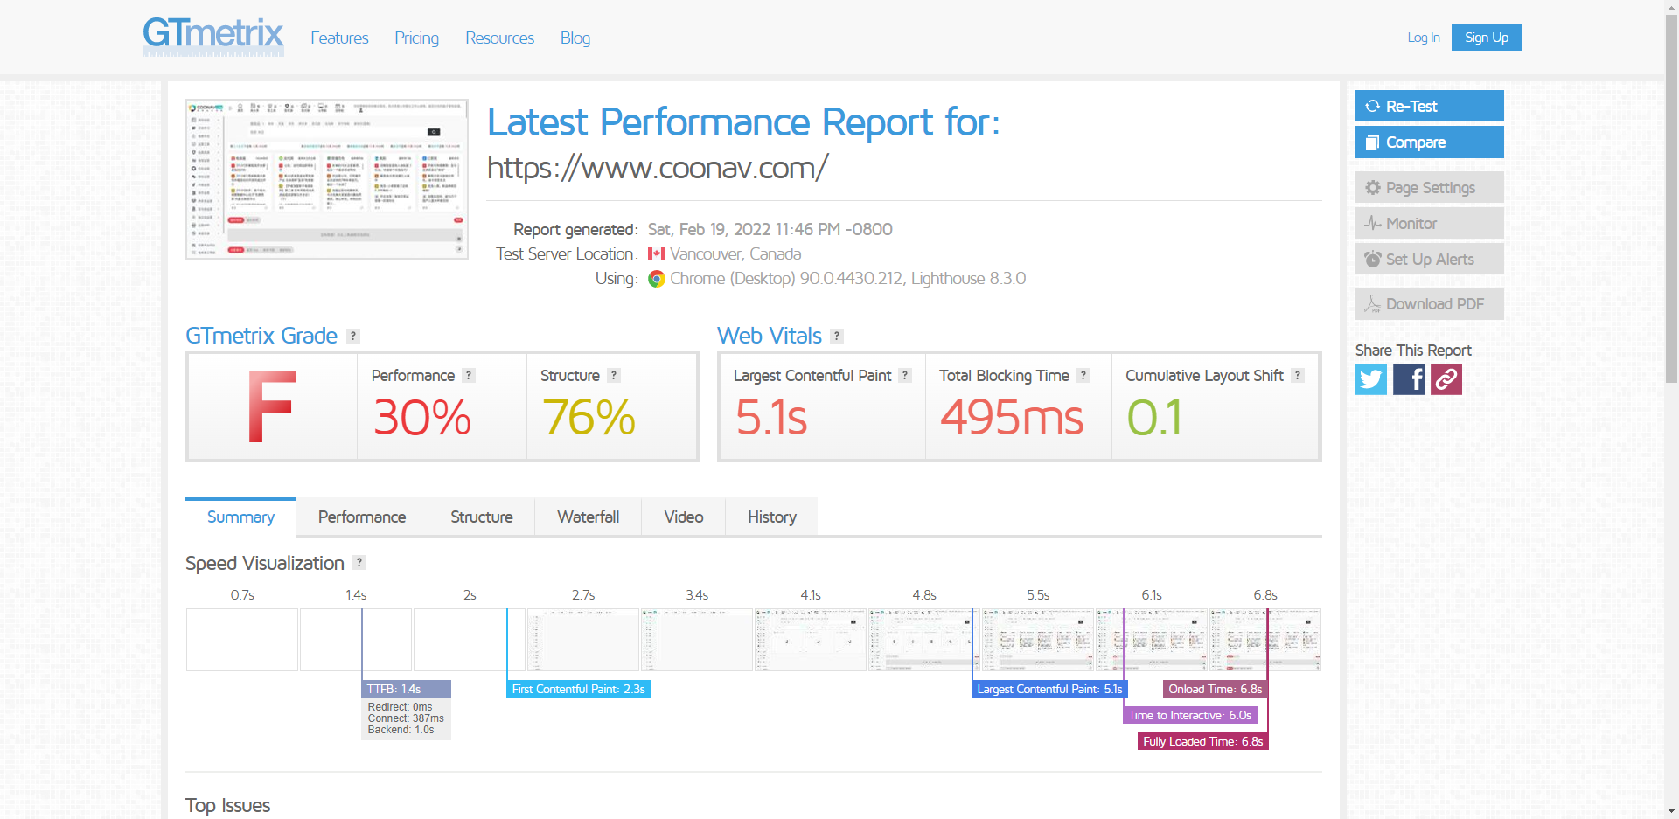Click Cumulative Layout Shift help icon
Image resolution: width=1679 pixels, height=819 pixels.
(x=1298, y=375)
